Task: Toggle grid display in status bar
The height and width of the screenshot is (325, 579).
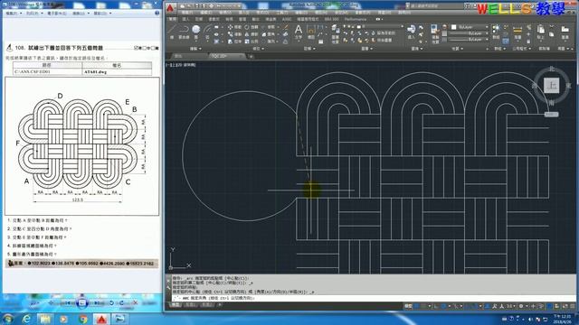Action: pos(417,306)
